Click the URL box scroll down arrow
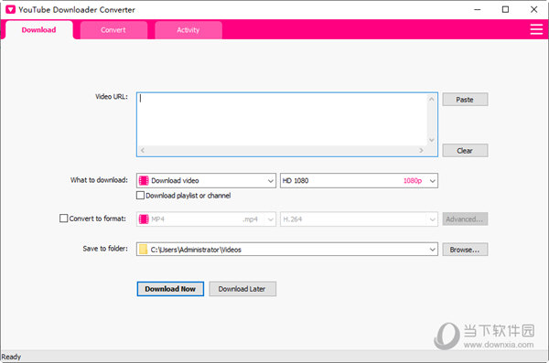 click(x=432, y=140)
